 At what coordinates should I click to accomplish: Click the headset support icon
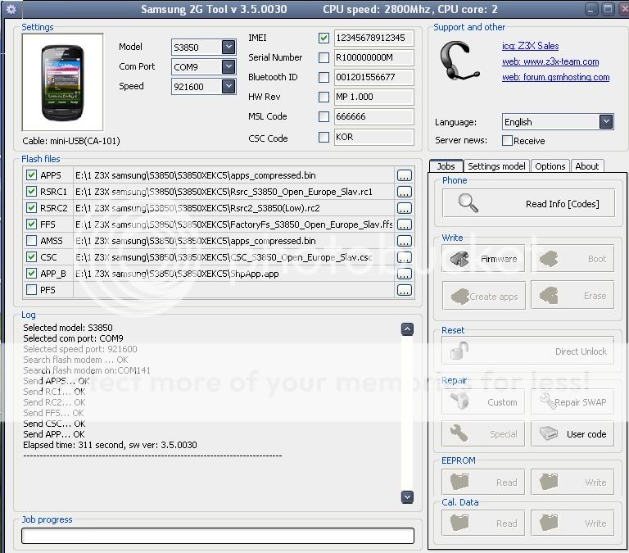(x=459, y=61)
